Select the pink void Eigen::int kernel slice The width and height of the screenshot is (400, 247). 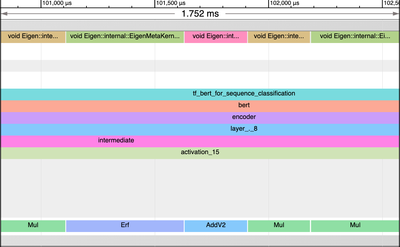tap(216, 37)
